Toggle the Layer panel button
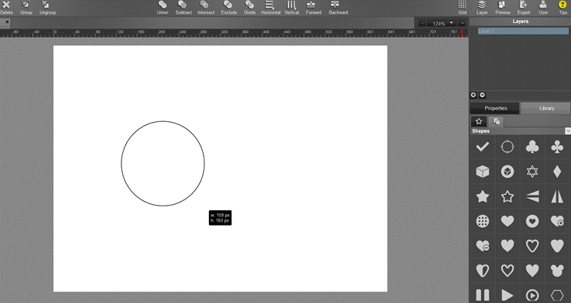 (482, 8)
